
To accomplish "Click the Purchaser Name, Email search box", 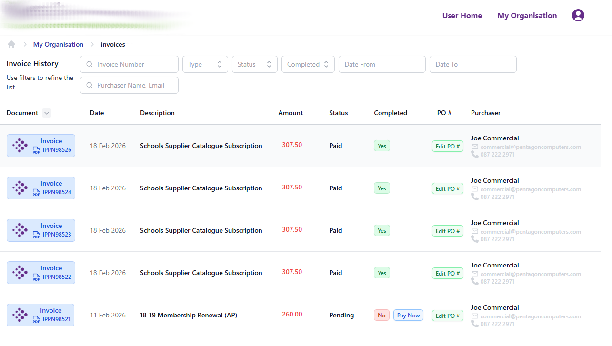I will click(x=130, y=85).
